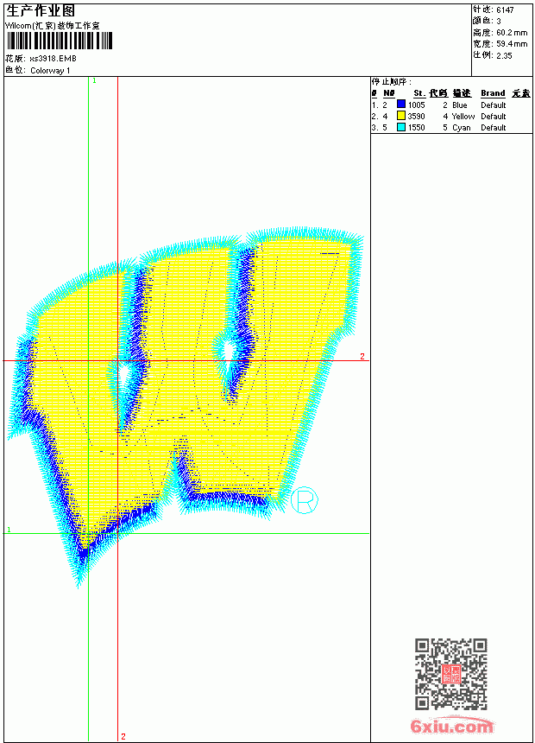
Task: Click the green marker 1 atop vertical guide
Action: click(x=94, y=81)
